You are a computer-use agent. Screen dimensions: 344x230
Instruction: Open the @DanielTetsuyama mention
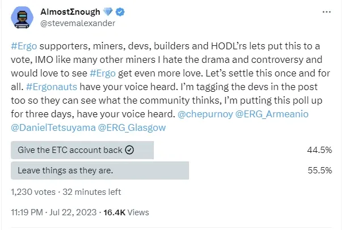[53, 128]
